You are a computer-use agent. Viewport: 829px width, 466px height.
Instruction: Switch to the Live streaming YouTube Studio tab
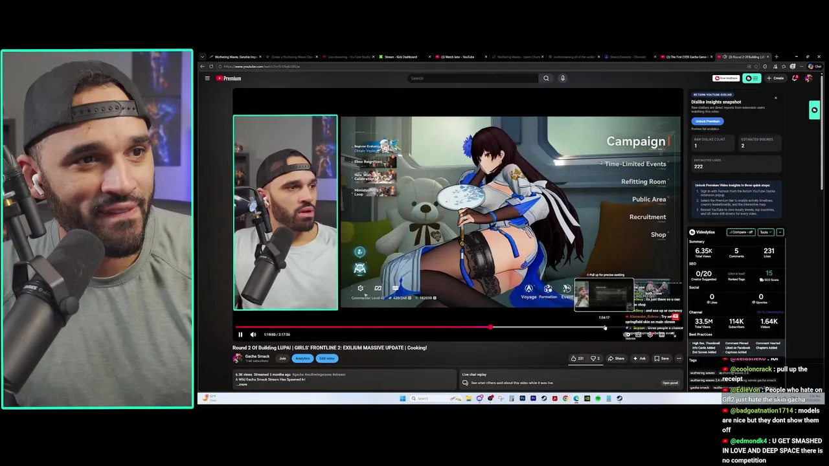click(349, 57)
